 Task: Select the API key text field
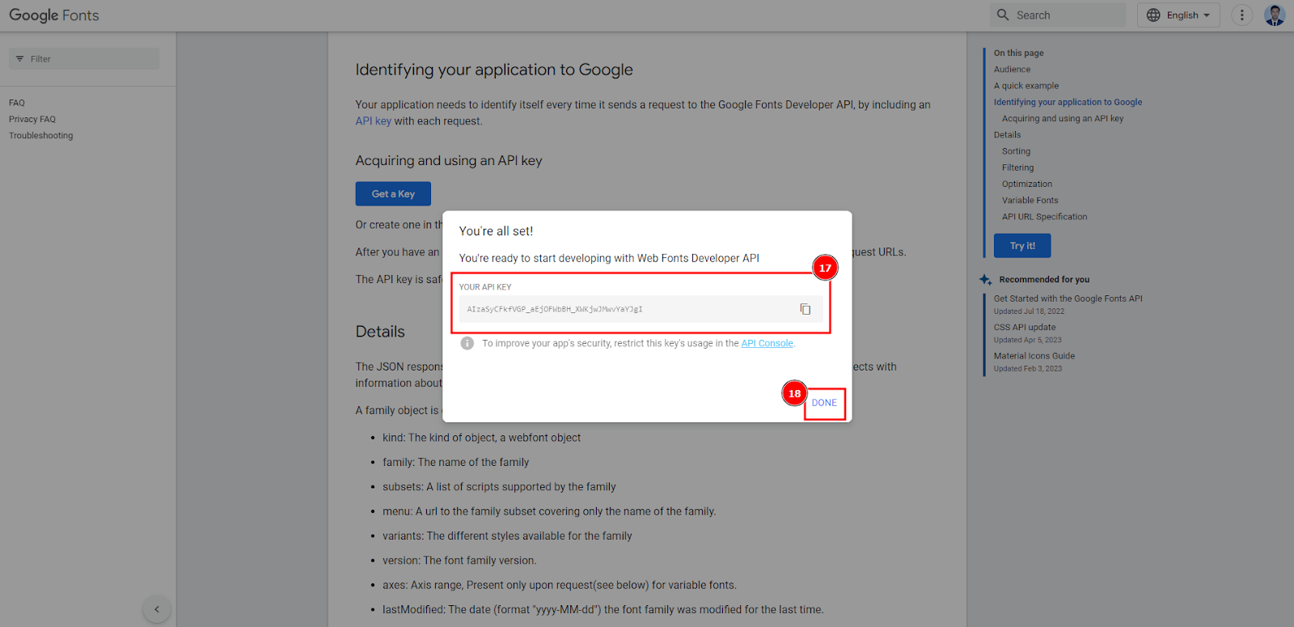tap(641, 309)
